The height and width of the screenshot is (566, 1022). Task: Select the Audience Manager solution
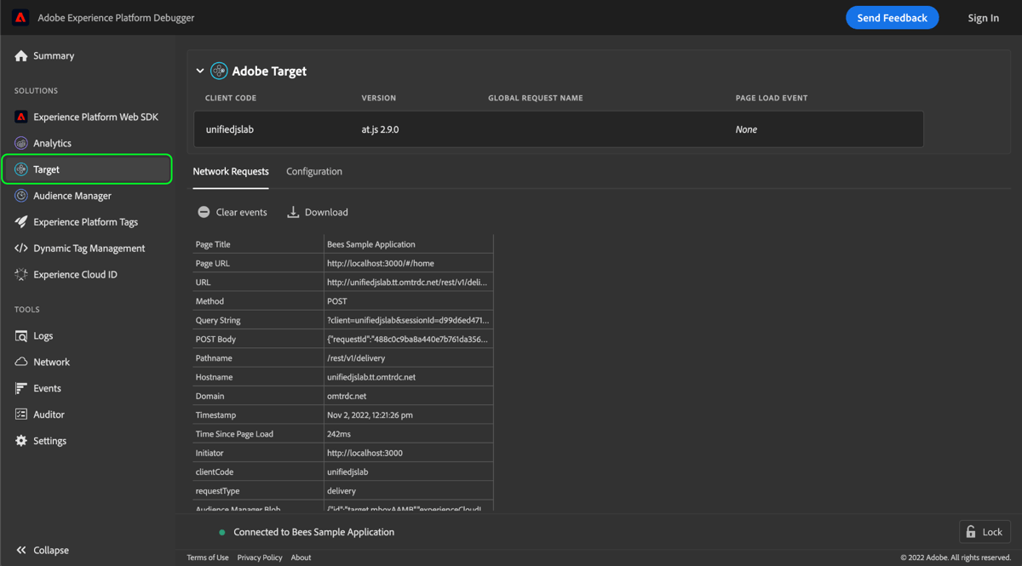(x=77, y=195)
